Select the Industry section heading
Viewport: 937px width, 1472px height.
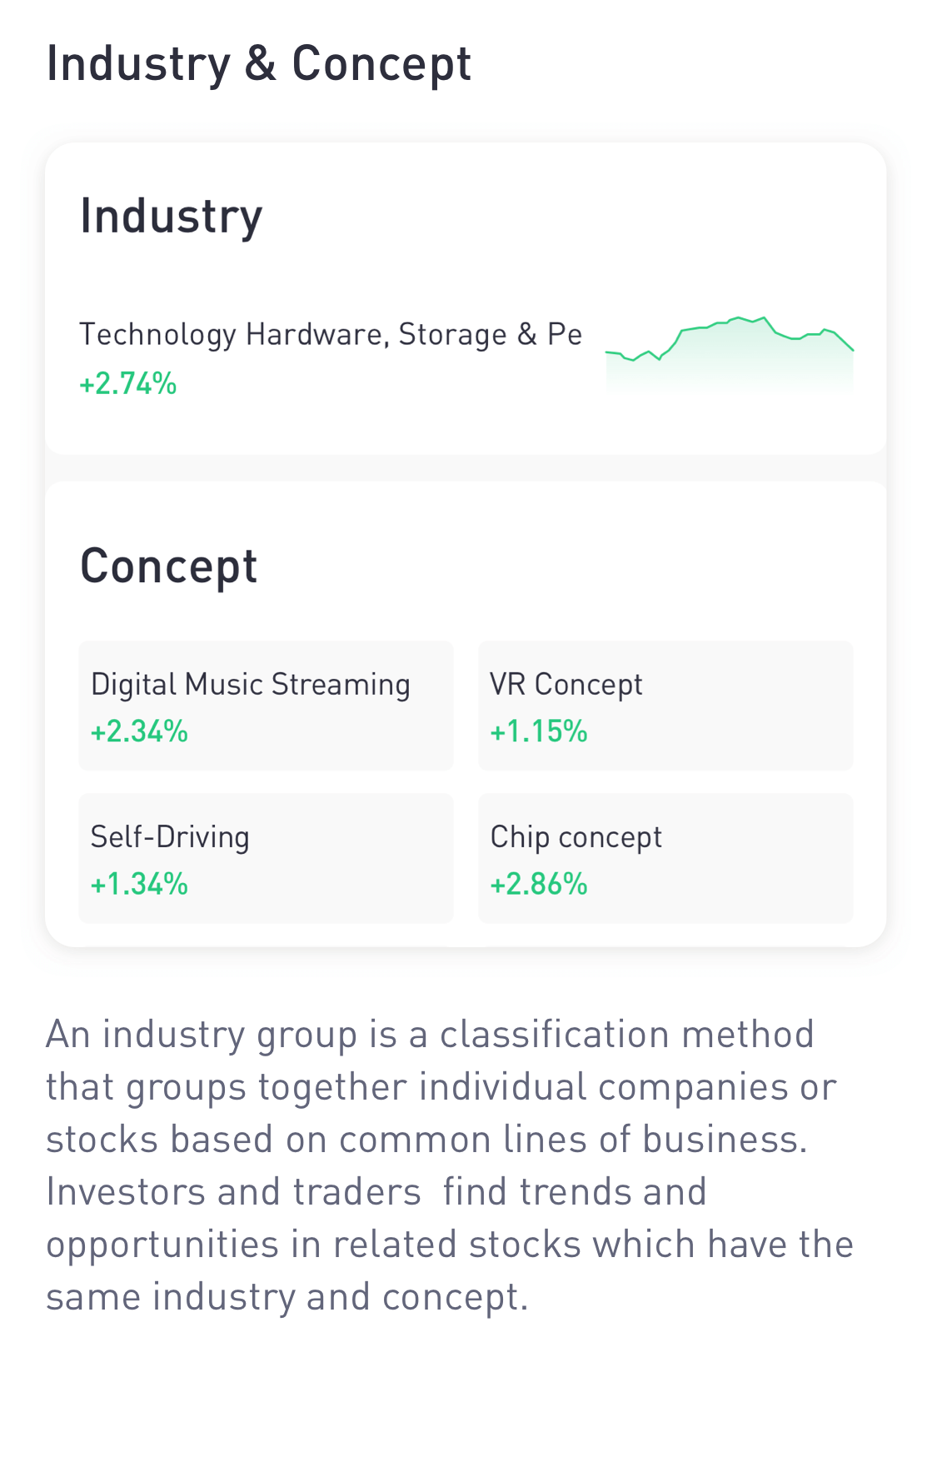tap(171, 217)
